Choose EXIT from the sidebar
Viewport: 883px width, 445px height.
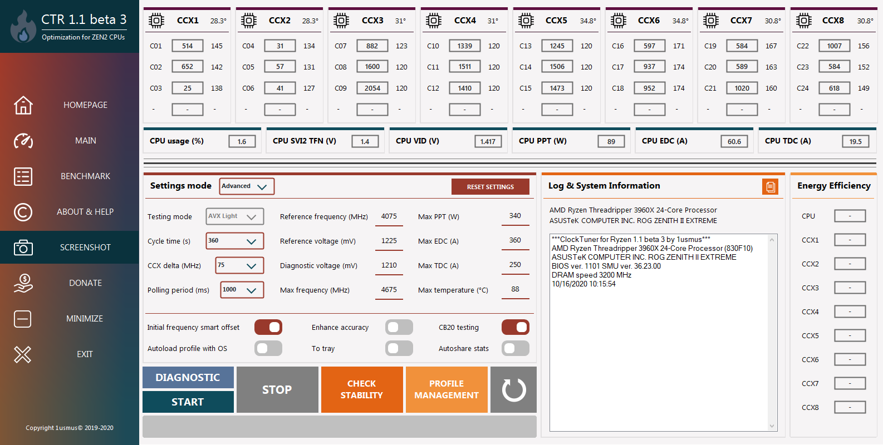pyautogui.click(x=85, y=354)
